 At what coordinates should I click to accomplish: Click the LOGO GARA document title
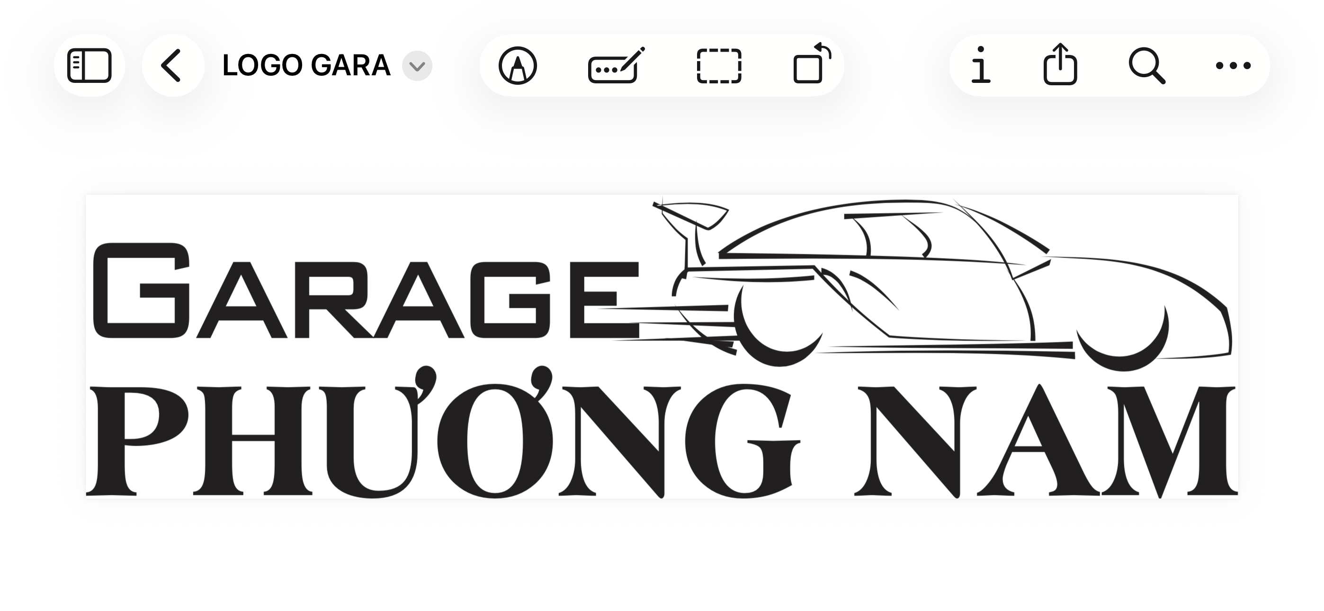(x=306, y=65)
